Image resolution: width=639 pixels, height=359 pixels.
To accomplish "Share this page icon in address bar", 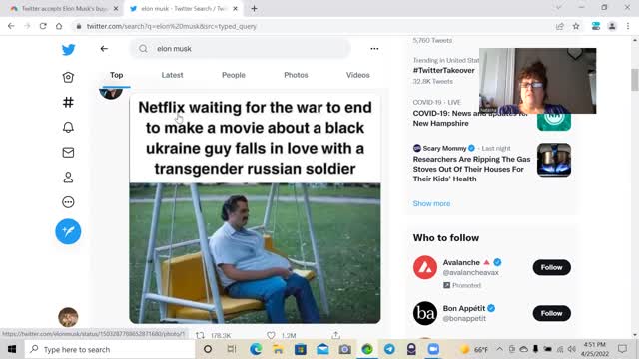I will point(560,26).
